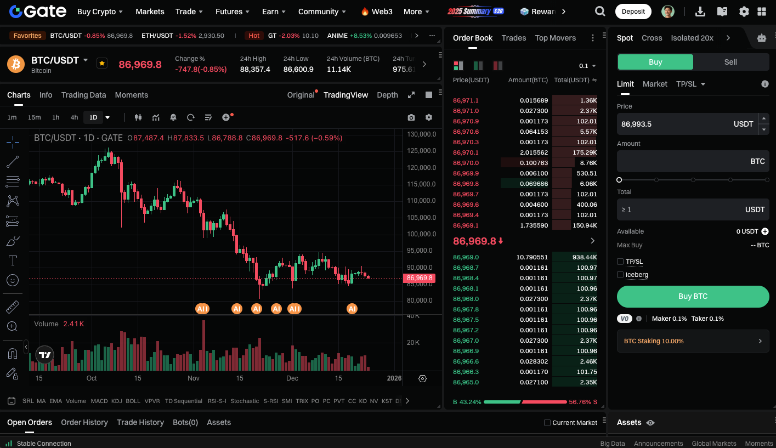Show more margin mode tabs
This screenshot has height=448, width=776.
(728, 38)
